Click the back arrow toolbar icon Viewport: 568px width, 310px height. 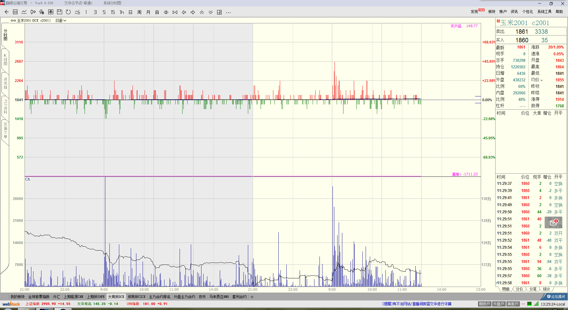coord(7,12)
